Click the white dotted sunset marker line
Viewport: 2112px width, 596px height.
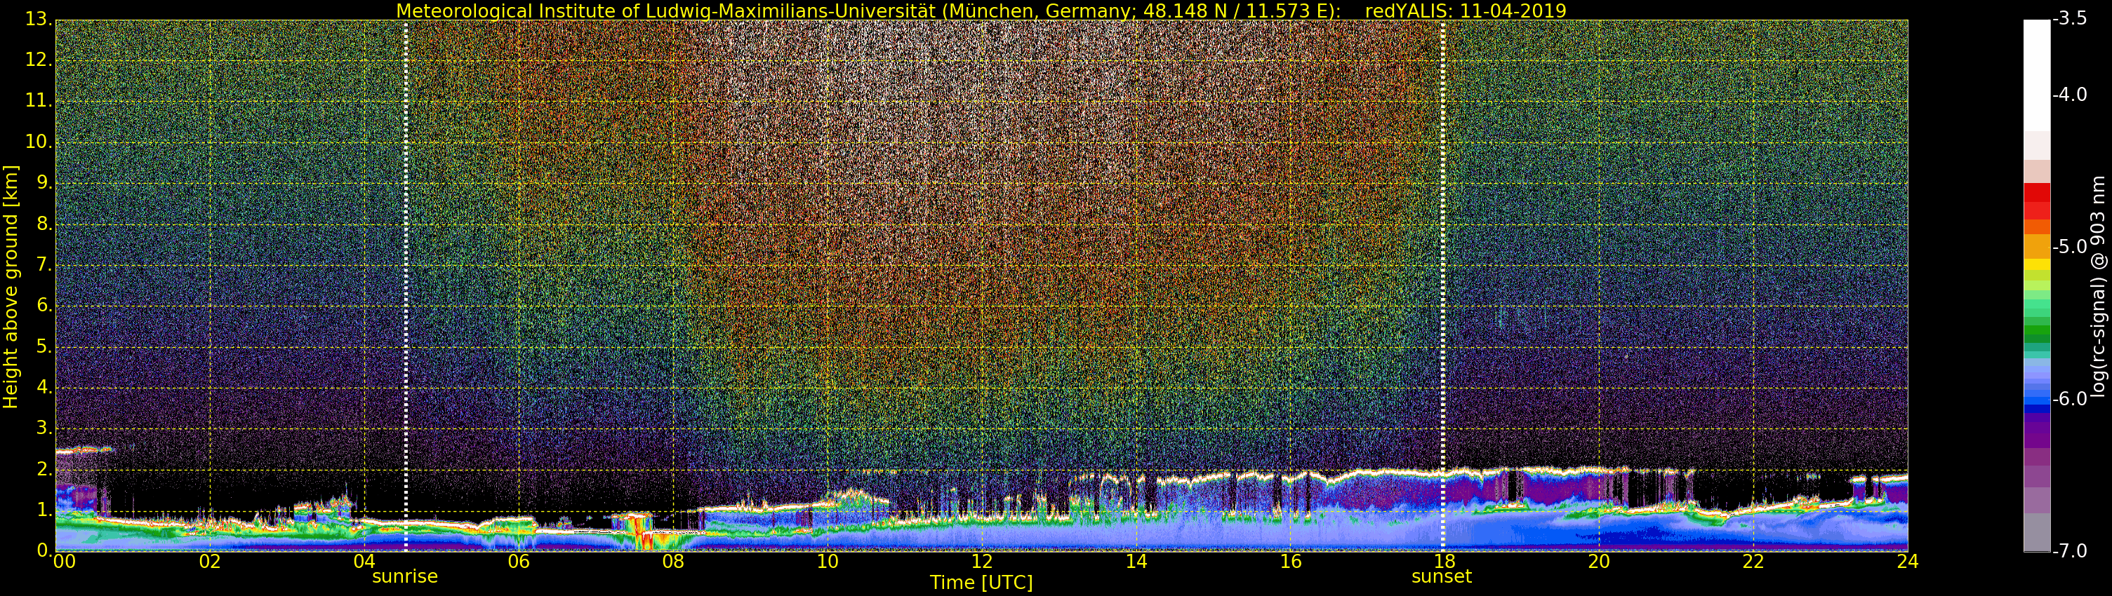pos(1443,285)
